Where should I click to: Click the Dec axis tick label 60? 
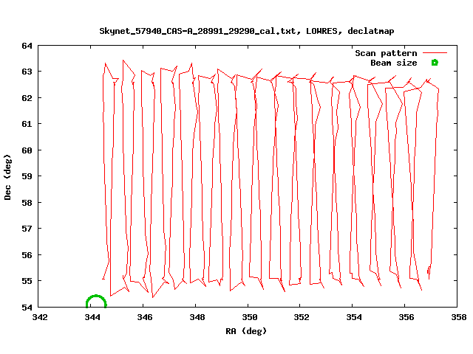(x=27, y=150)
